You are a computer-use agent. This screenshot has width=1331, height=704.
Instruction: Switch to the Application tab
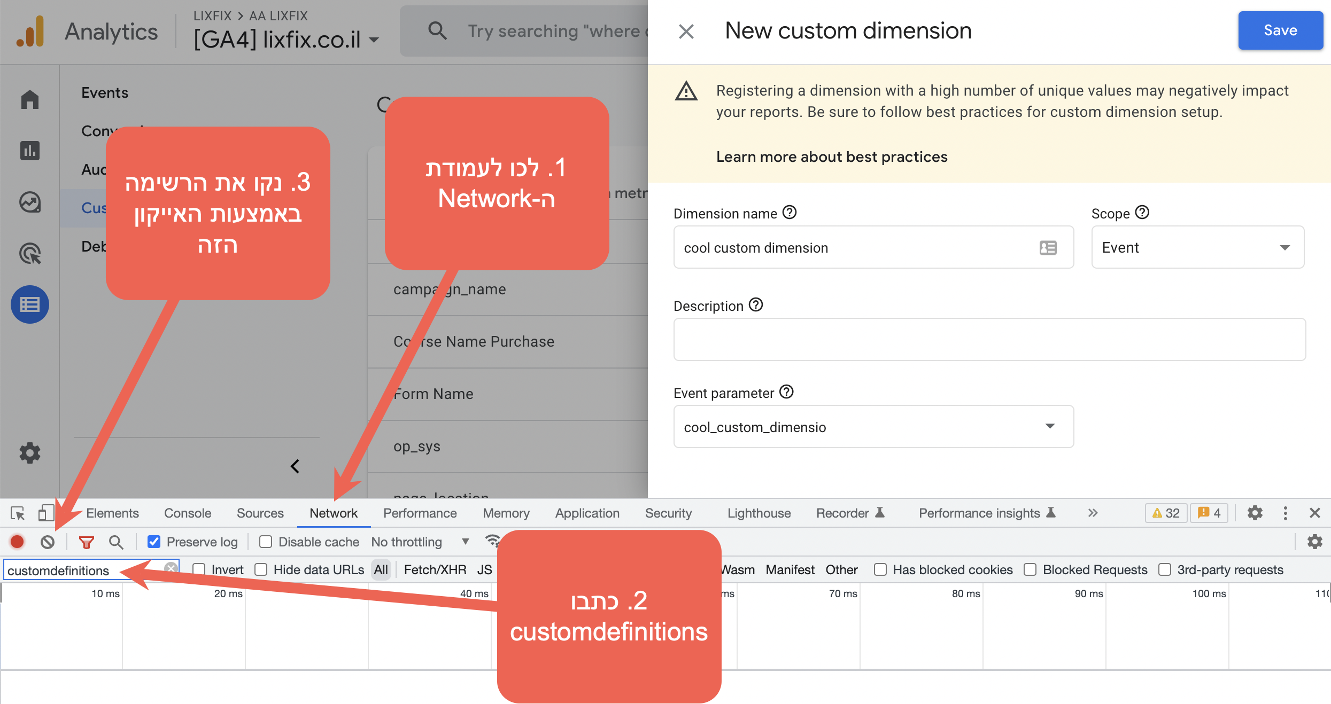(587, 513)
